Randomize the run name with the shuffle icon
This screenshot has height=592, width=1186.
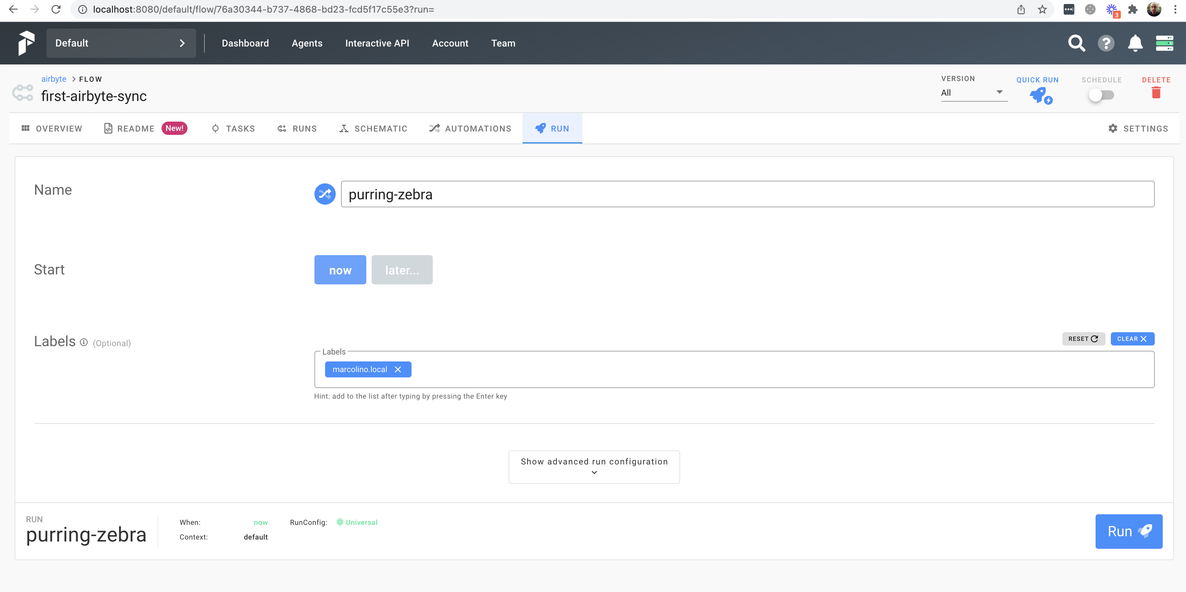[x=324, y=194]
